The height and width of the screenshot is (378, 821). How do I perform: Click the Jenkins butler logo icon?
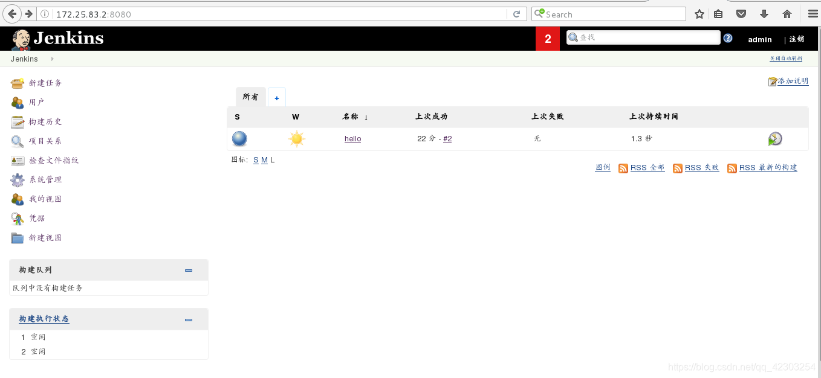tap(21, 40)
